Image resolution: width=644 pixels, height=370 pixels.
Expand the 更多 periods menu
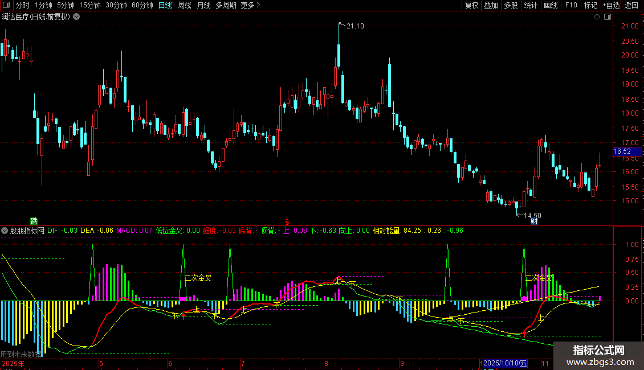pos(250,5)
